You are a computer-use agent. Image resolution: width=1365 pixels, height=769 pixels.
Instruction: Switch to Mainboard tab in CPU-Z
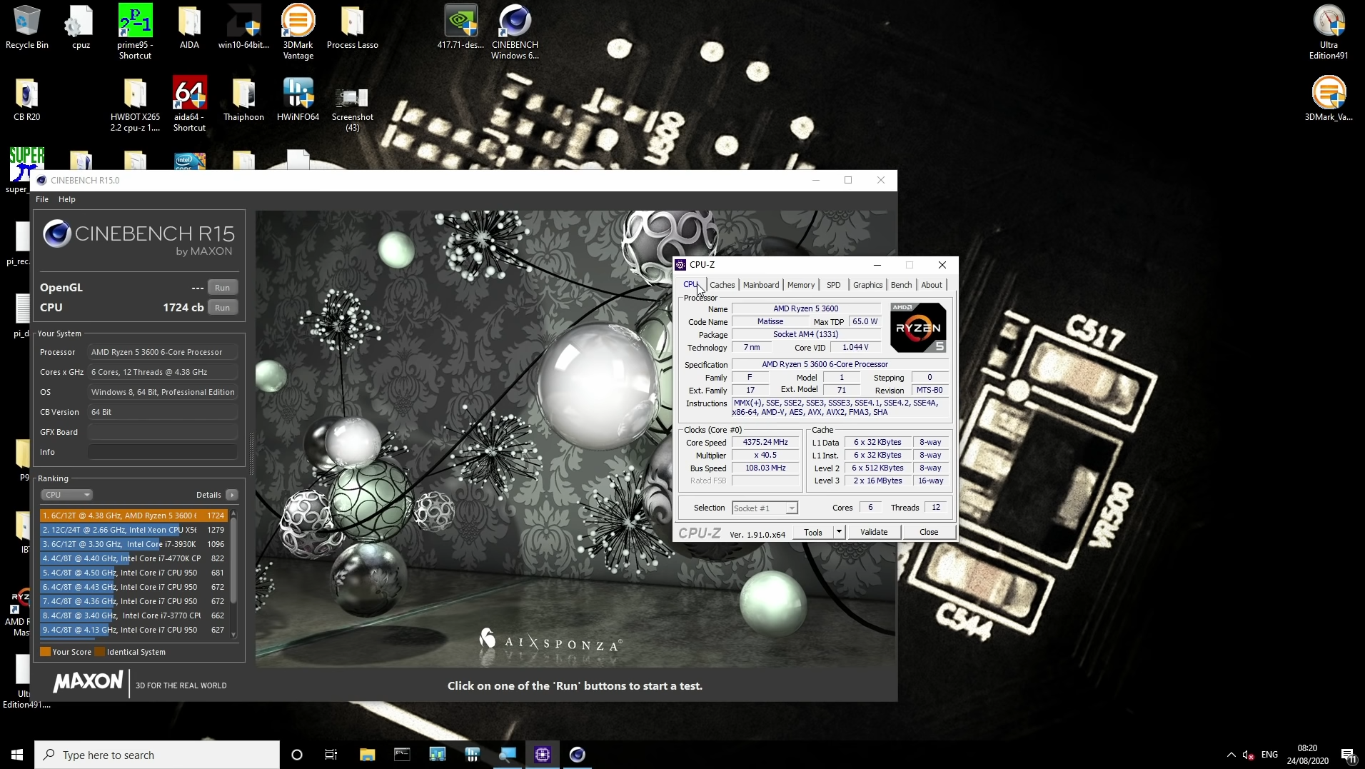tap(761, 285)
